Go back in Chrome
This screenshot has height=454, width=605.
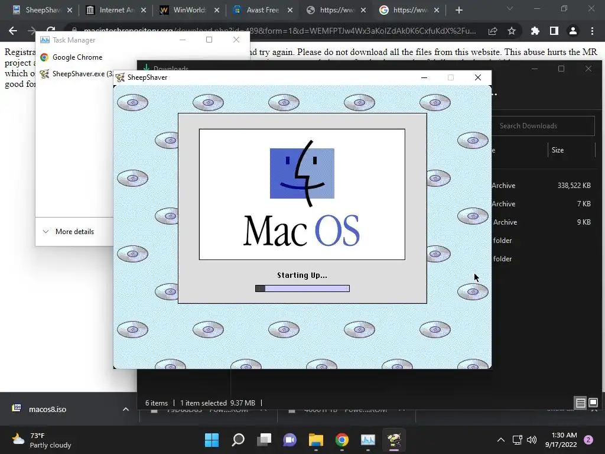click(13, 31)
